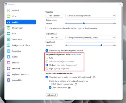
Task: Click the Keyboard Shortcuts icon
Action: click(9, 74)
